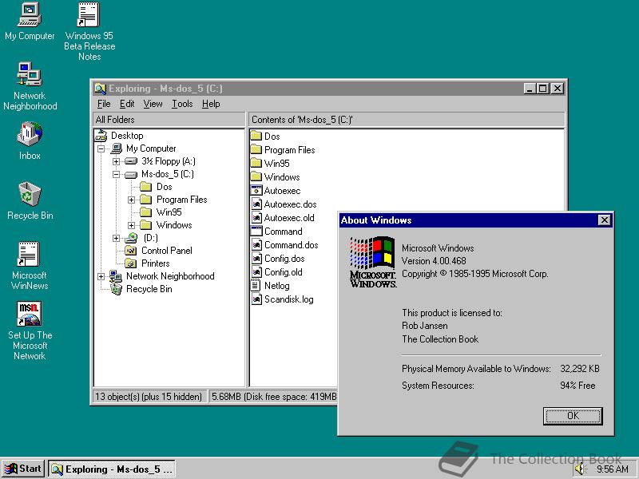The image size is (639, 479).
Task: Click the Autoexec batch file icon
Action: (256, 190)
